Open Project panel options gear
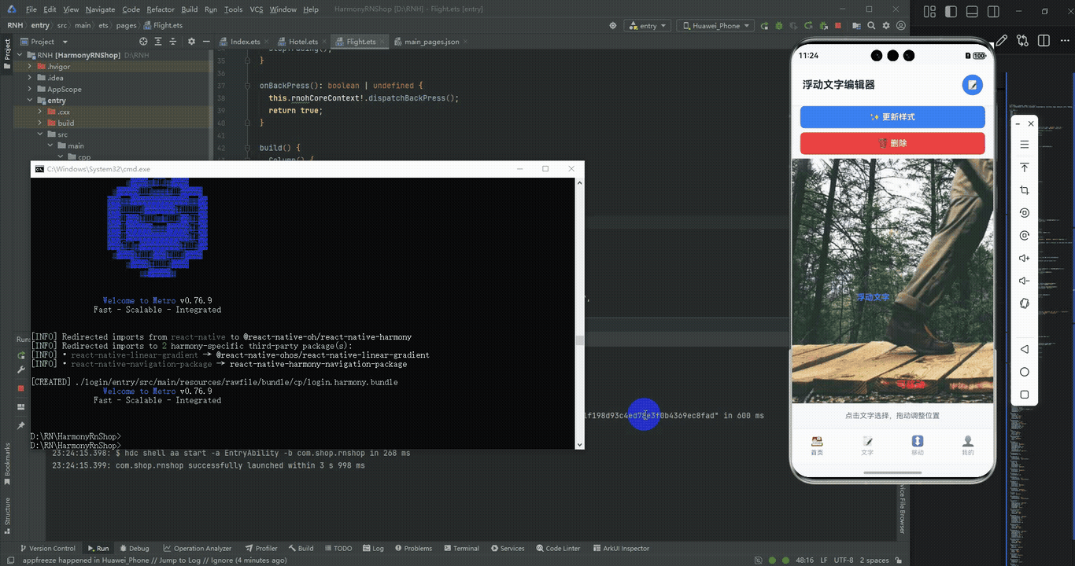 tap(191, 42)
